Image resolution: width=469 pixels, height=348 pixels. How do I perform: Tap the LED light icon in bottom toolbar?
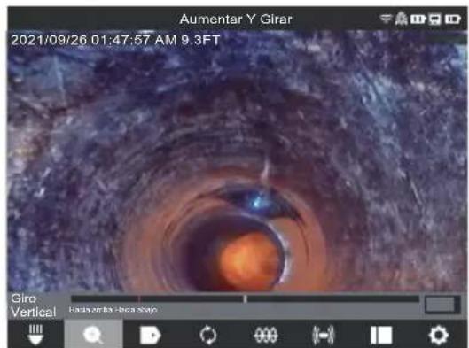click(x=35, y=335)
